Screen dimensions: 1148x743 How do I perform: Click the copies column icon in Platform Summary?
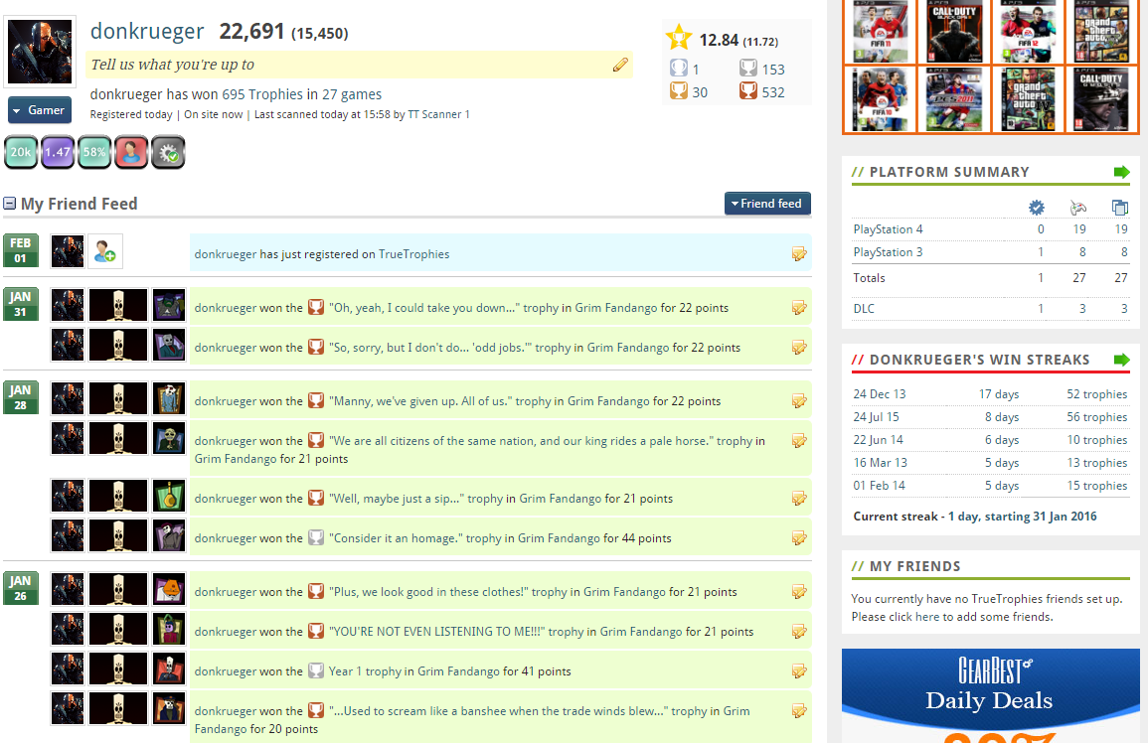coord(1119,208)
